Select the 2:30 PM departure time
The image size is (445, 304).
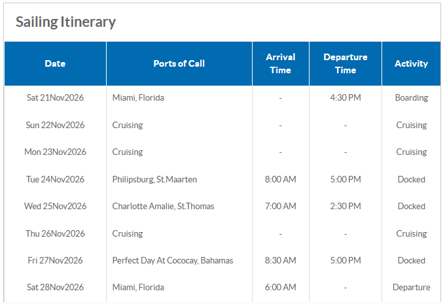coord(346,206)
